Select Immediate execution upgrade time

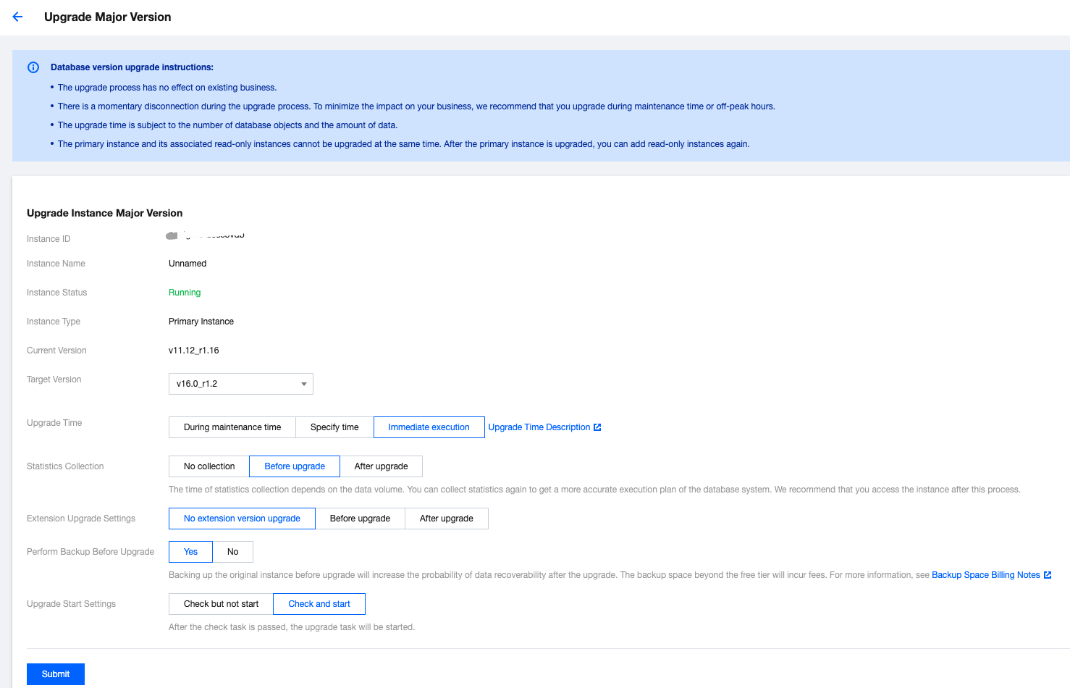point(429,427)
